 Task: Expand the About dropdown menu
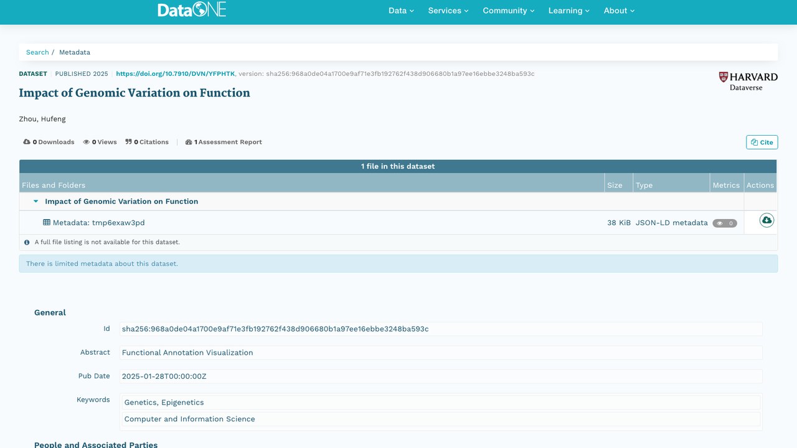(619, 11)
